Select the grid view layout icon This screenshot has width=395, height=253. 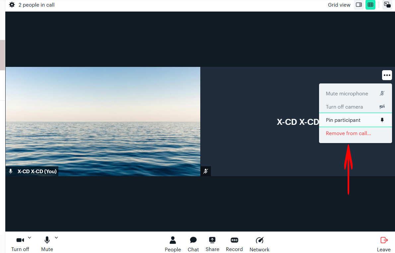[370, 5]
